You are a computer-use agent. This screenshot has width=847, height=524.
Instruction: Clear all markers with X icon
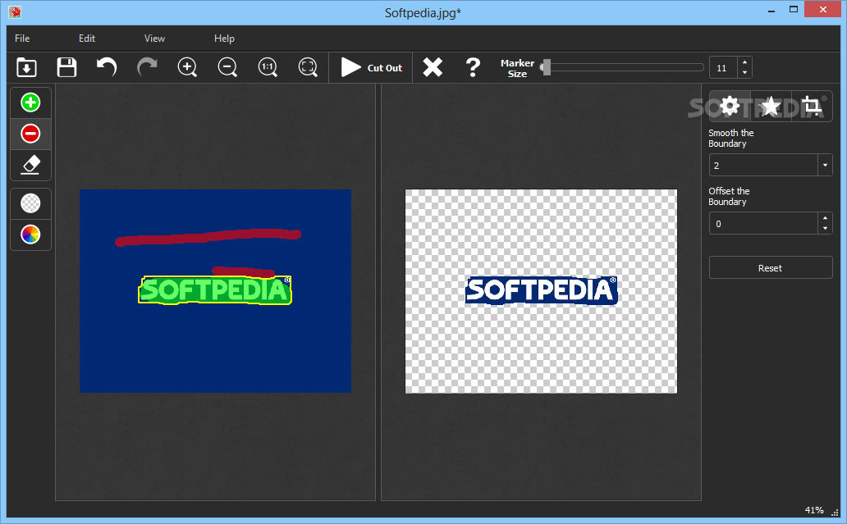click(433, 67)
